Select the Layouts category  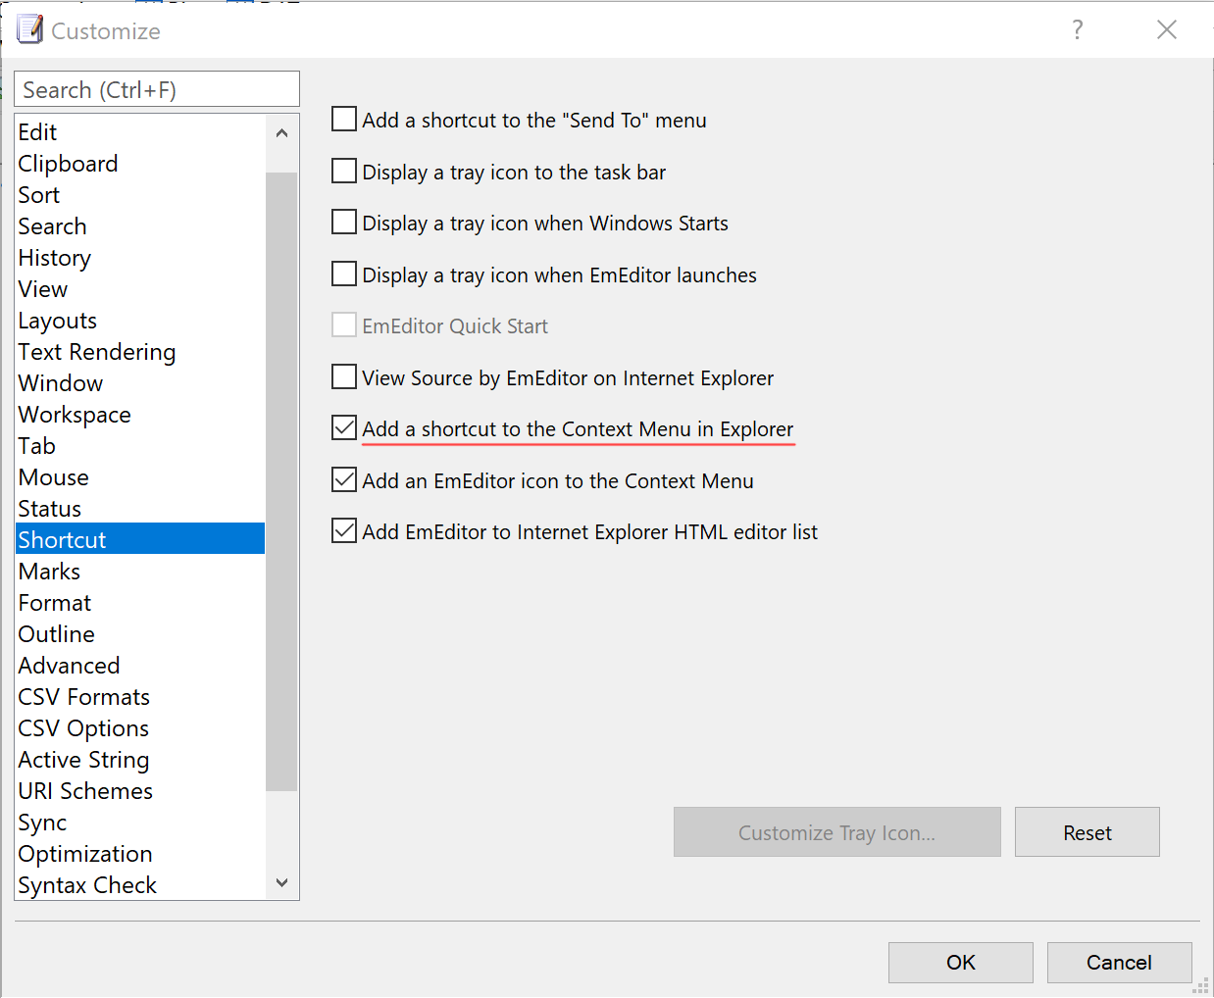point(140,321)
